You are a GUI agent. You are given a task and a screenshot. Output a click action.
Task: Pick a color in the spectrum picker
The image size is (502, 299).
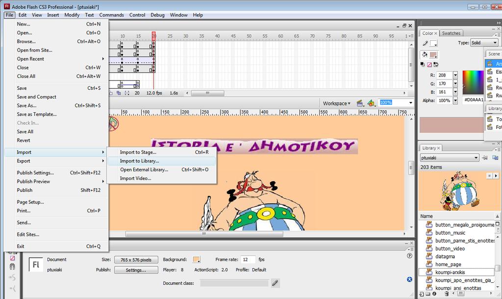click(x=473, y=82)
